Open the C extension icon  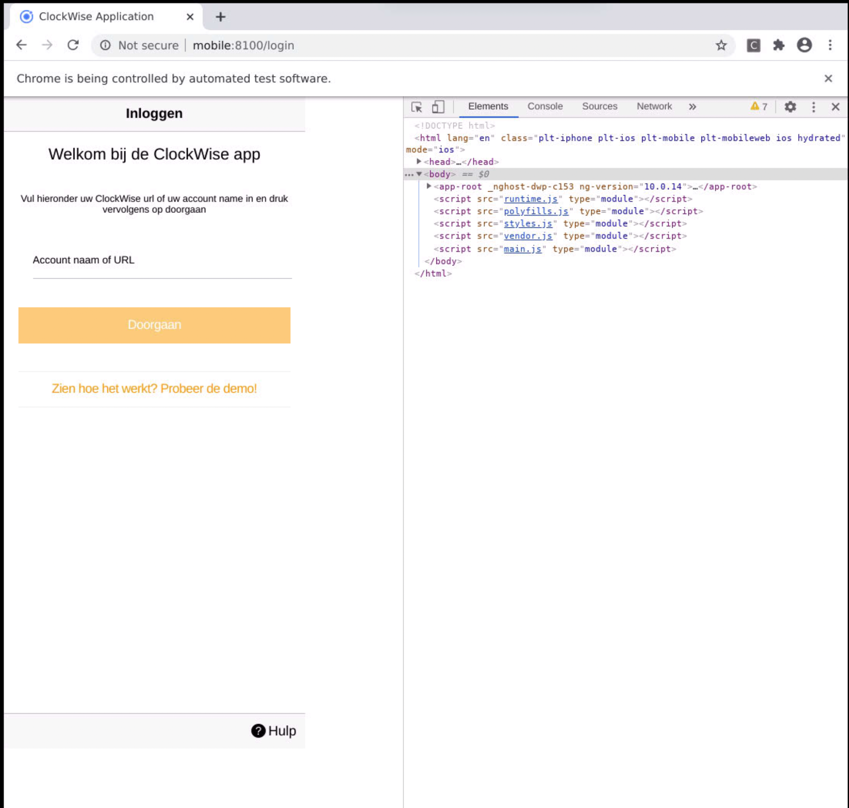(753, 45)
